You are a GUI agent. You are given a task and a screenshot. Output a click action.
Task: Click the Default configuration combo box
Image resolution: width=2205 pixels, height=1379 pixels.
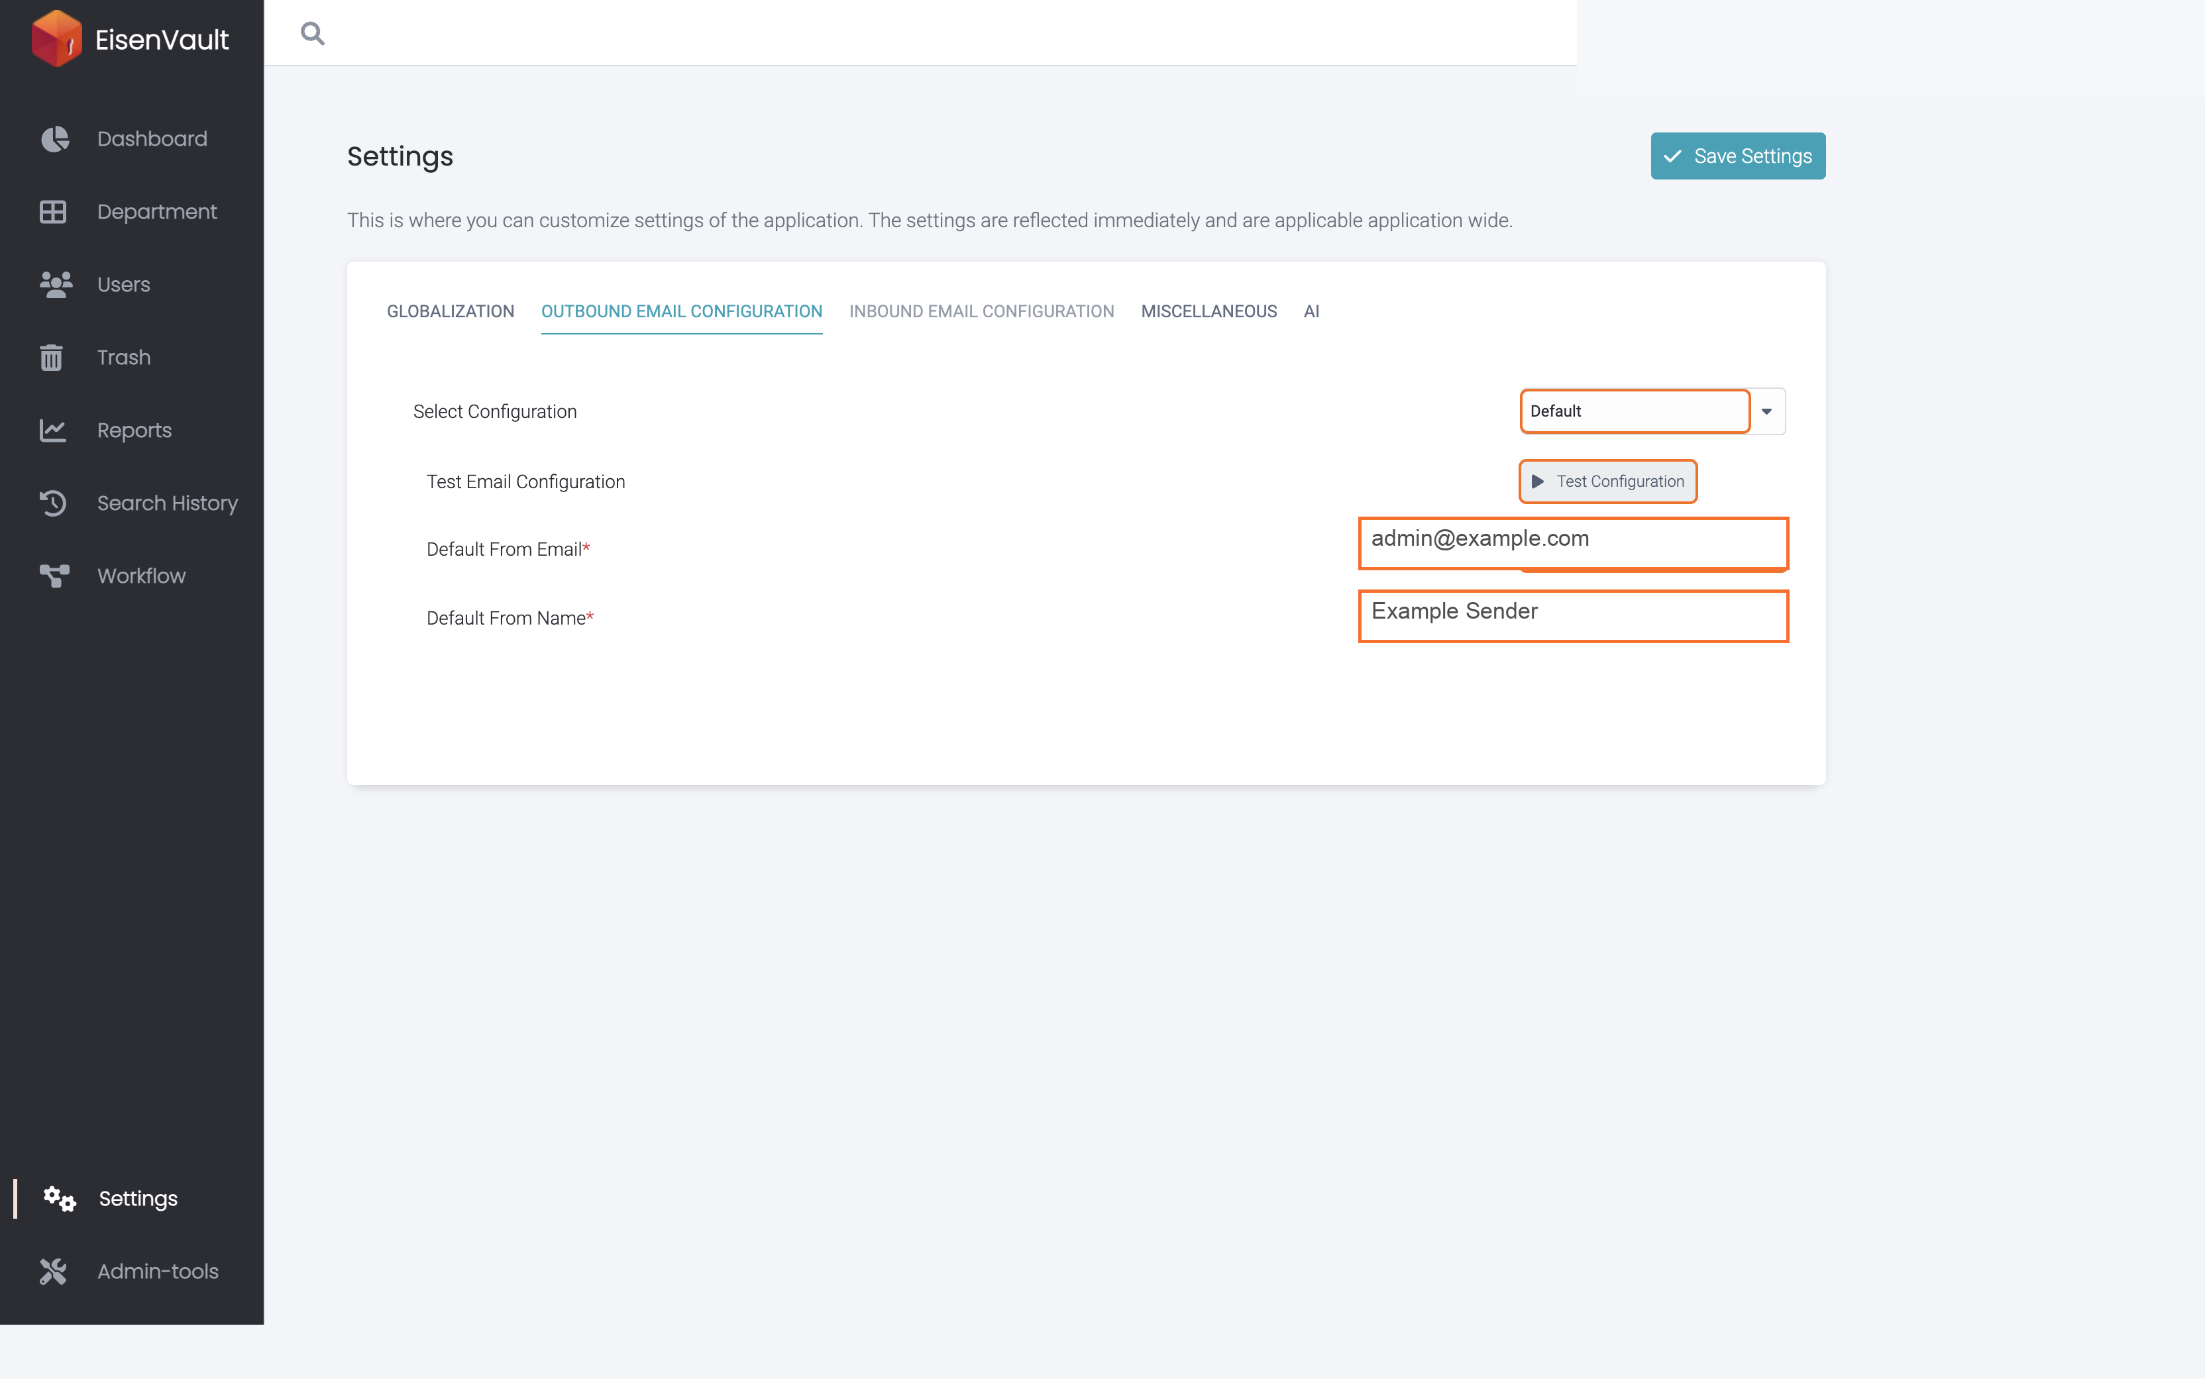point(1635,411)
